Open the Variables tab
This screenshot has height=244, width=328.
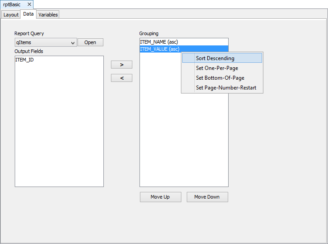(x=48, y=15)
